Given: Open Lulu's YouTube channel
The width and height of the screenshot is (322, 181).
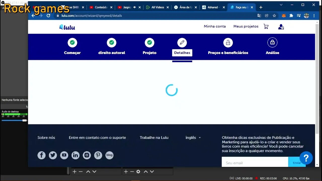Looking at the screenshot, I should [64, 155].
